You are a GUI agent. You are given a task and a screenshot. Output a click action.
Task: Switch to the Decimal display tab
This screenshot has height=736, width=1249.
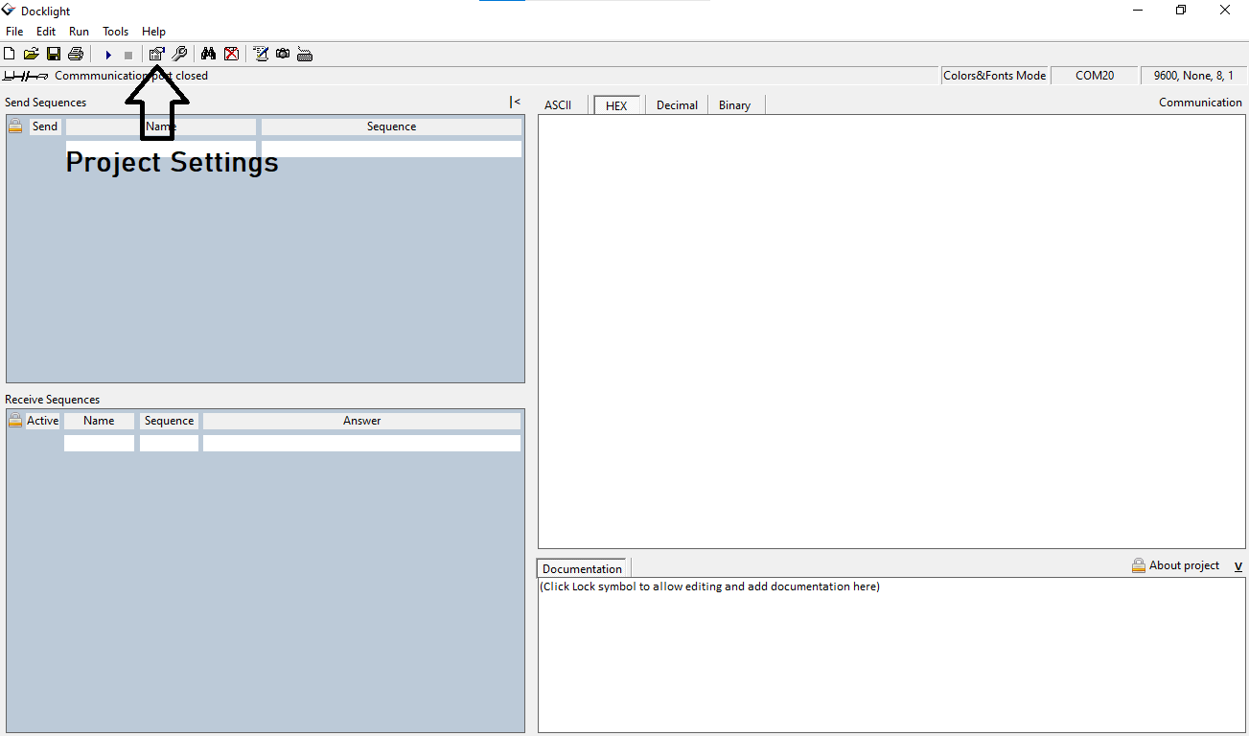tap(677, 104)
